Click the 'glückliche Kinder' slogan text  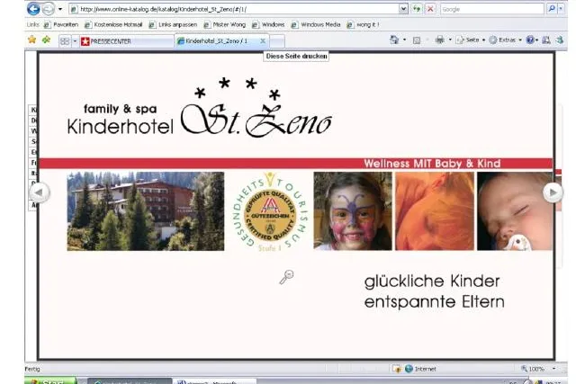click(432, 281)
